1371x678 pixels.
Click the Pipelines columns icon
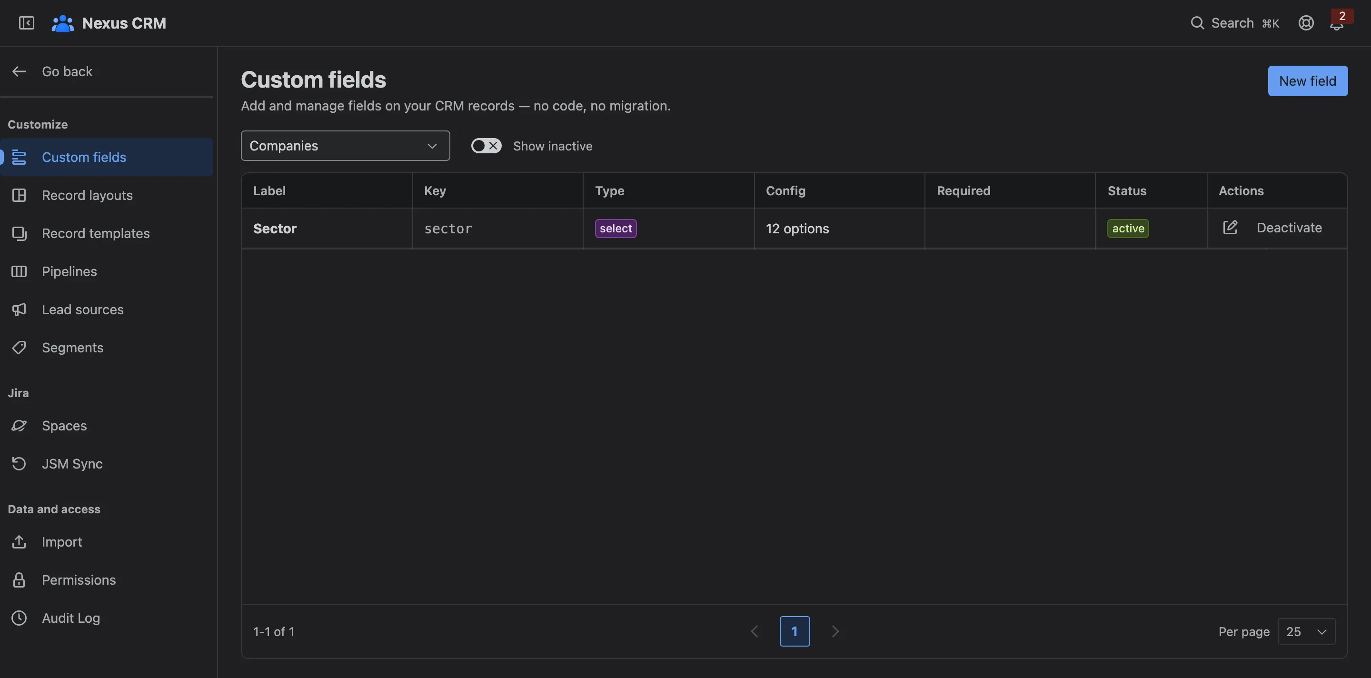[19, 271]
